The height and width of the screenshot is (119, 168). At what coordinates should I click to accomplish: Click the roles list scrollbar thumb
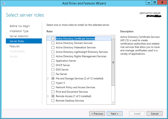[113, 63]
